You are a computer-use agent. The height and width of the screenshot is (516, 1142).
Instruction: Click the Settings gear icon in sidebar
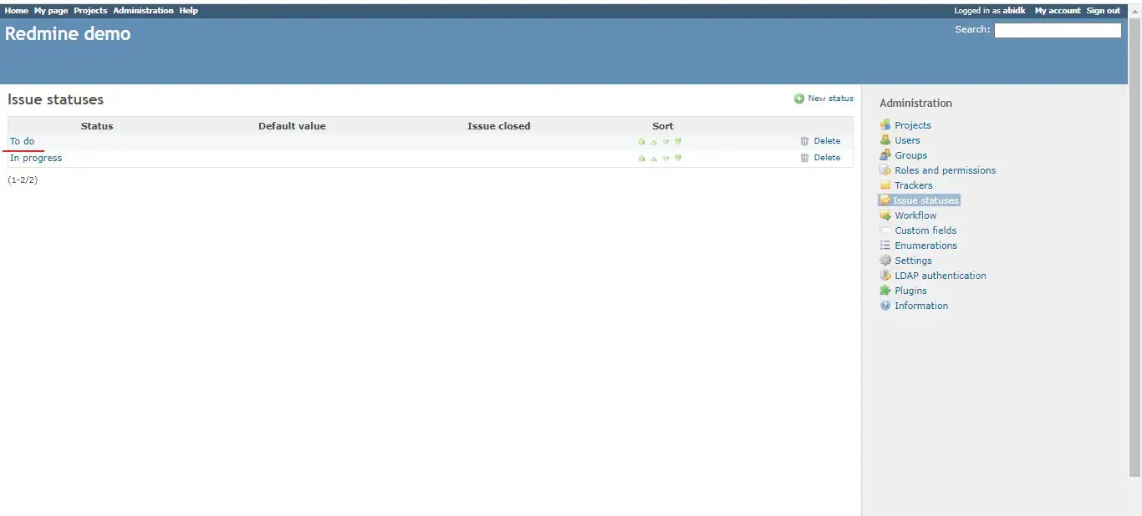pyautogui.click(x=885, y=261)
